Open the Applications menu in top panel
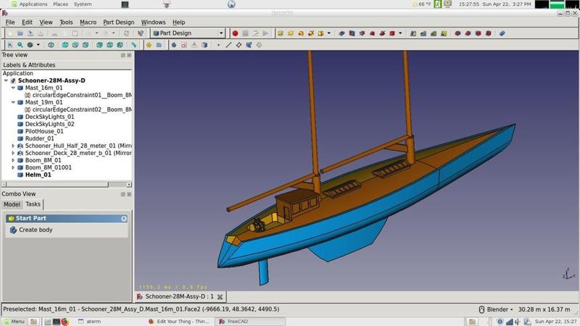580x326 pixels. 33,4
